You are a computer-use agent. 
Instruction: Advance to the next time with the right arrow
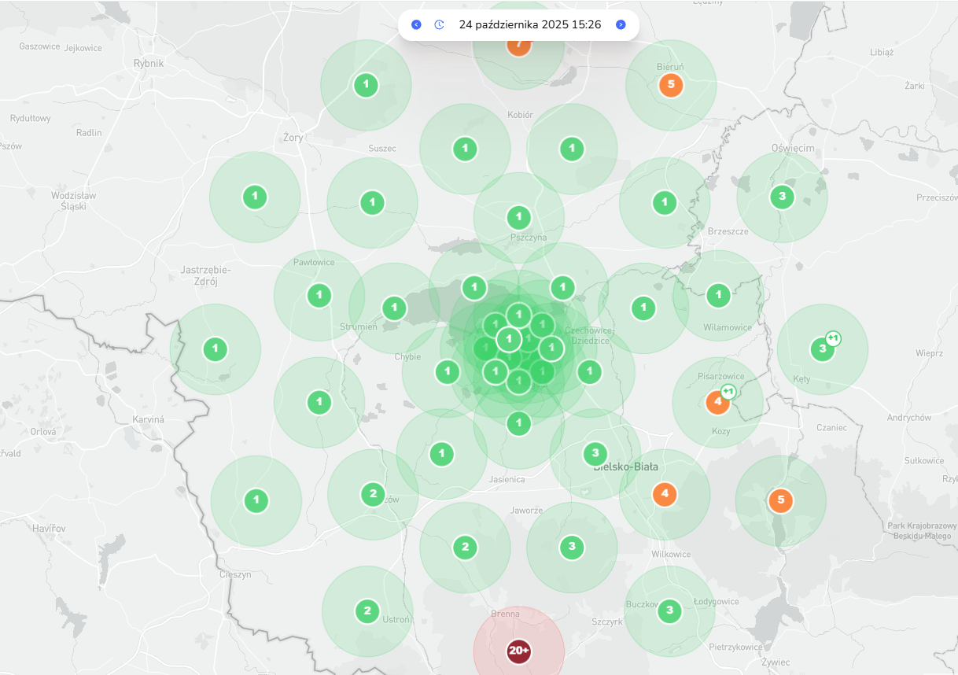pos(621,24)
